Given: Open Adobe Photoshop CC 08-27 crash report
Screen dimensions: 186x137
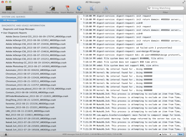Looking at the screenshot, I should click(x=36, y=66).
